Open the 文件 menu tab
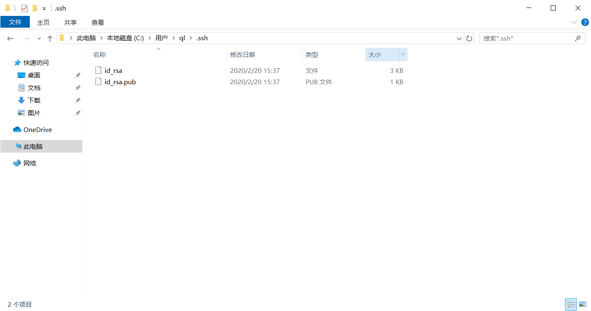Image resolution: width=591 pixels, height=311 pixels. pyautogui.click(x=15, y=22)
